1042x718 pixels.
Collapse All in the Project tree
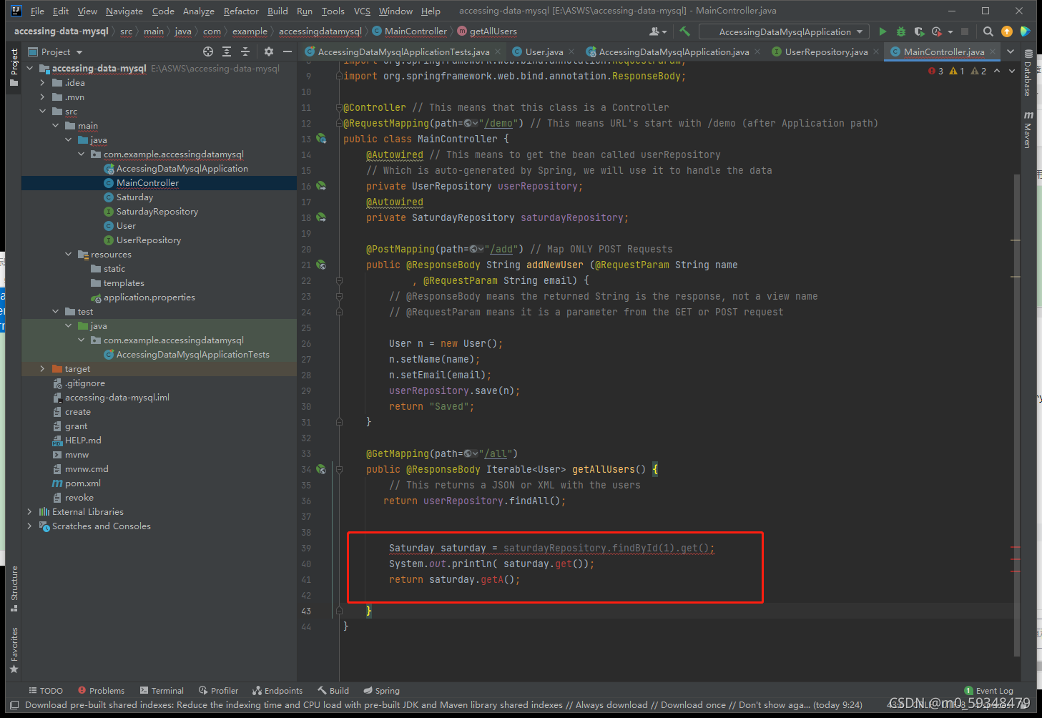(x=245, y=51)
